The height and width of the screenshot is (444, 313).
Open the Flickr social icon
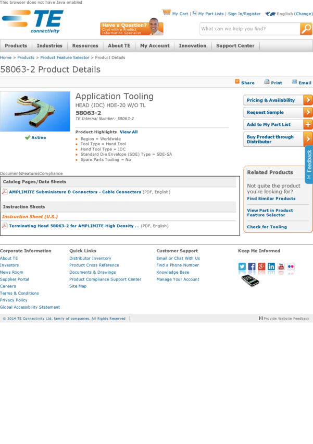click(291, 266)
